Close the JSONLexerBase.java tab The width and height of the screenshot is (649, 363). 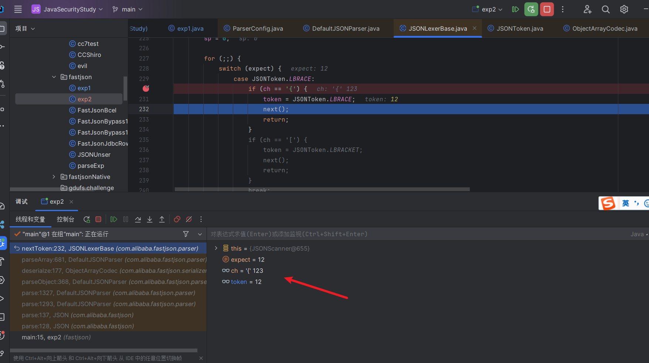click(475, 28)
